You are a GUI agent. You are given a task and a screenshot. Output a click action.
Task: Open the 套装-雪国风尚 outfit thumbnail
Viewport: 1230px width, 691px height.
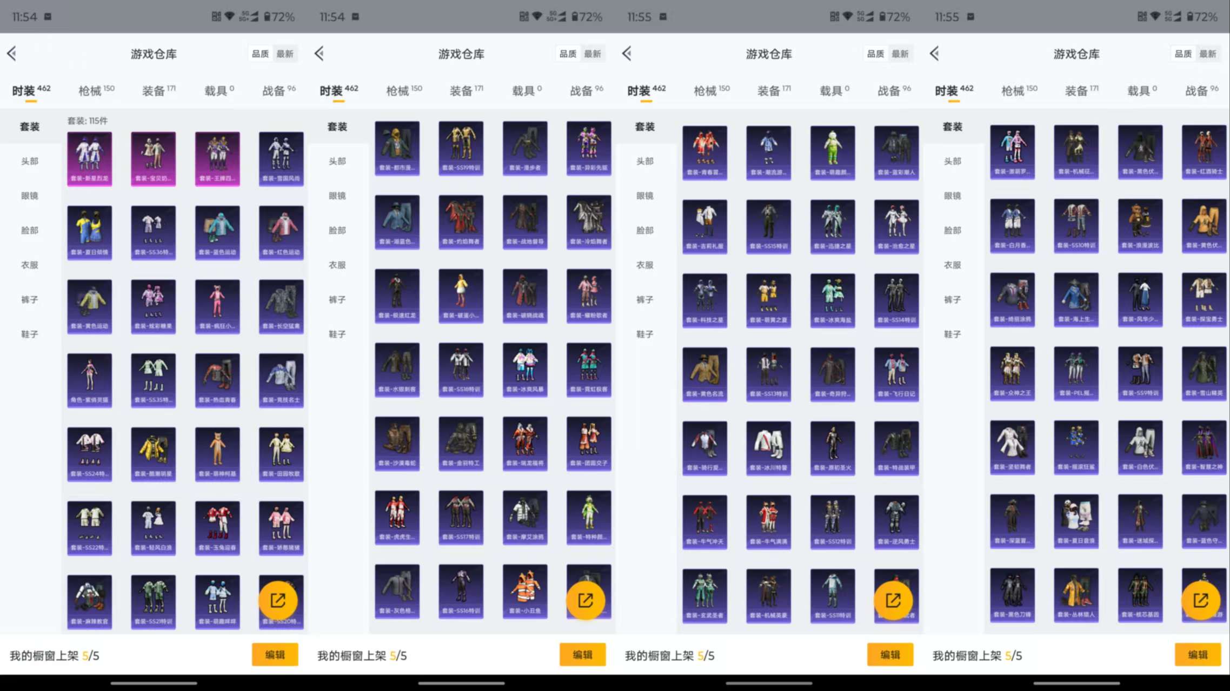click(x=281, y=157)
